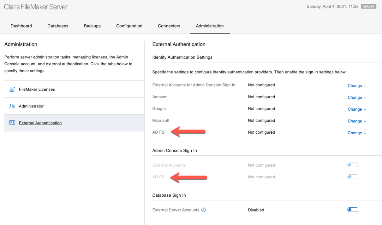This screenshot has width=382, height=225.
Task: Click the External Server Accounts label
Action: 176,210
